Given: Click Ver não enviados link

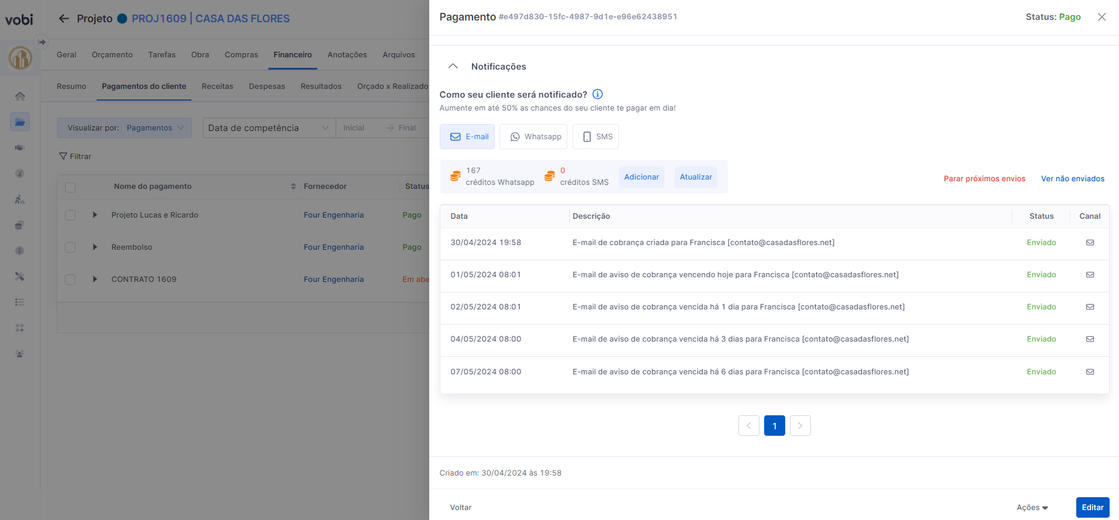Looking at the screenshot, I should [1073, 179].
